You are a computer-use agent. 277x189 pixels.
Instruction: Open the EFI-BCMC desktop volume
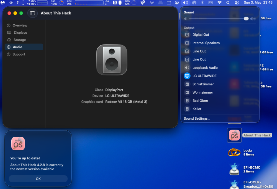pyautogui.click(x=234, y=169)
